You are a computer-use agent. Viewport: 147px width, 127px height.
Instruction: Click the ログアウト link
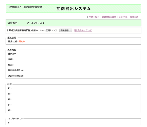[123, 17]
